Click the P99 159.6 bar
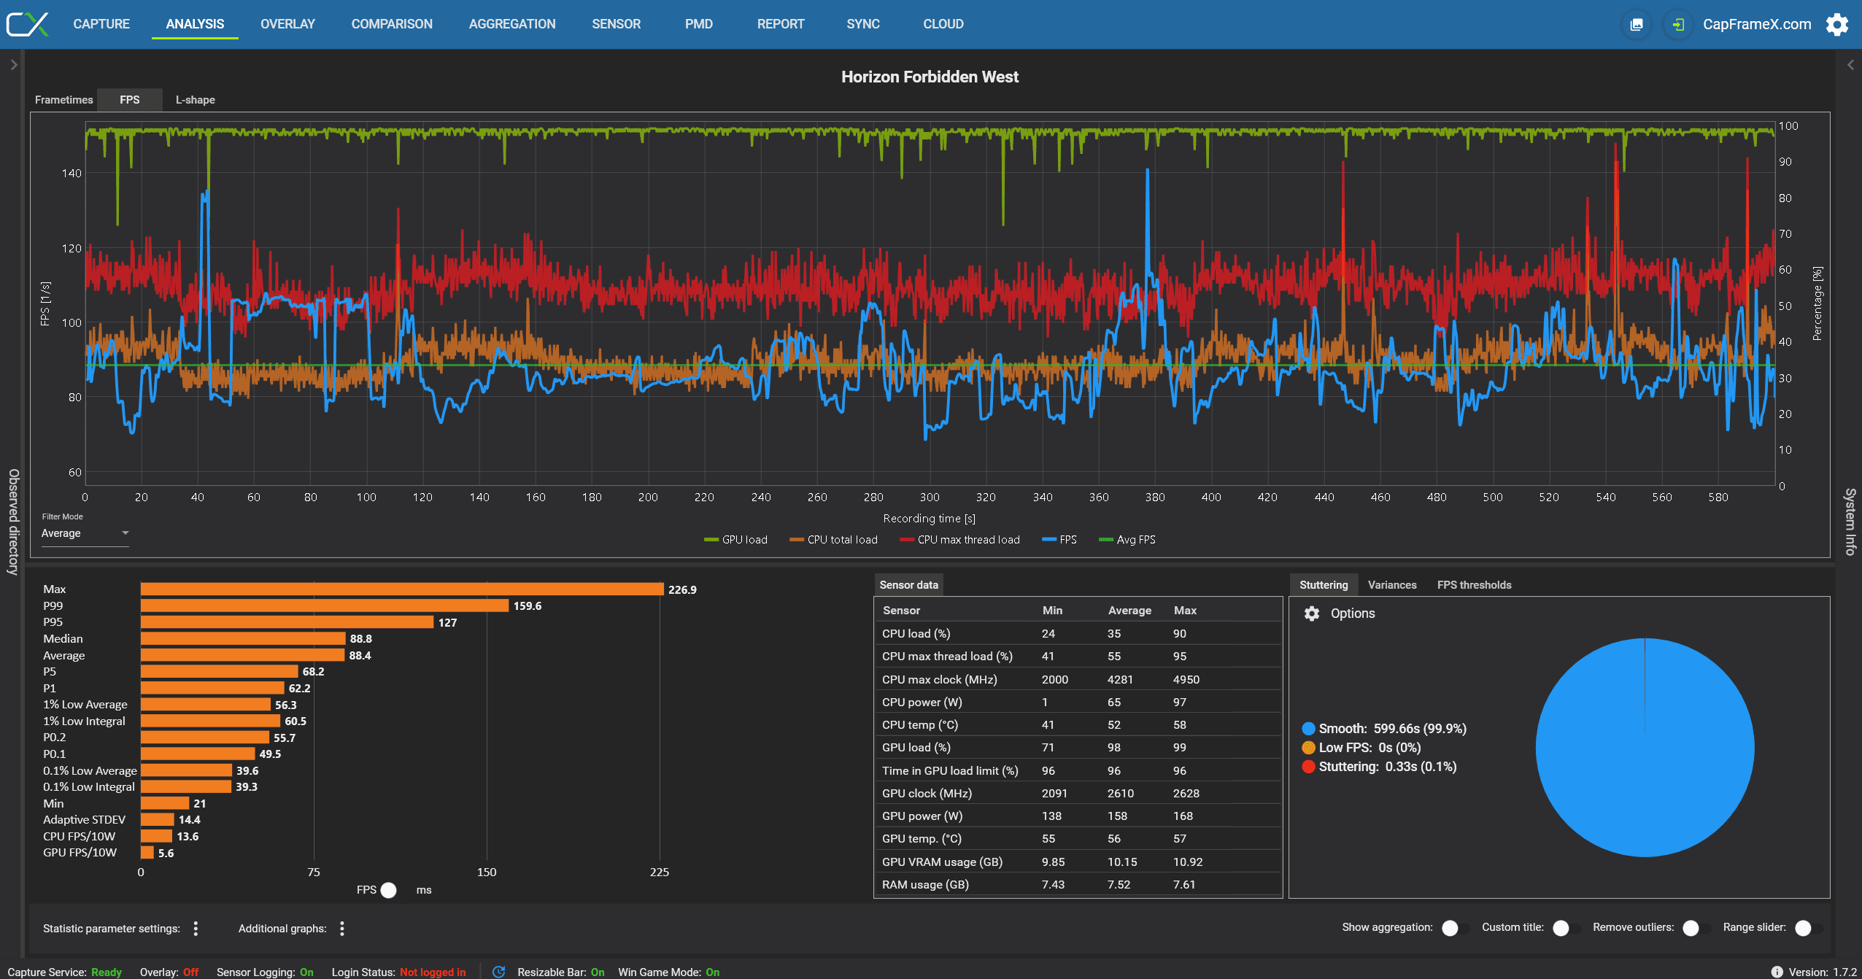This screenshot has width=1862, height=979. point(325,606)
